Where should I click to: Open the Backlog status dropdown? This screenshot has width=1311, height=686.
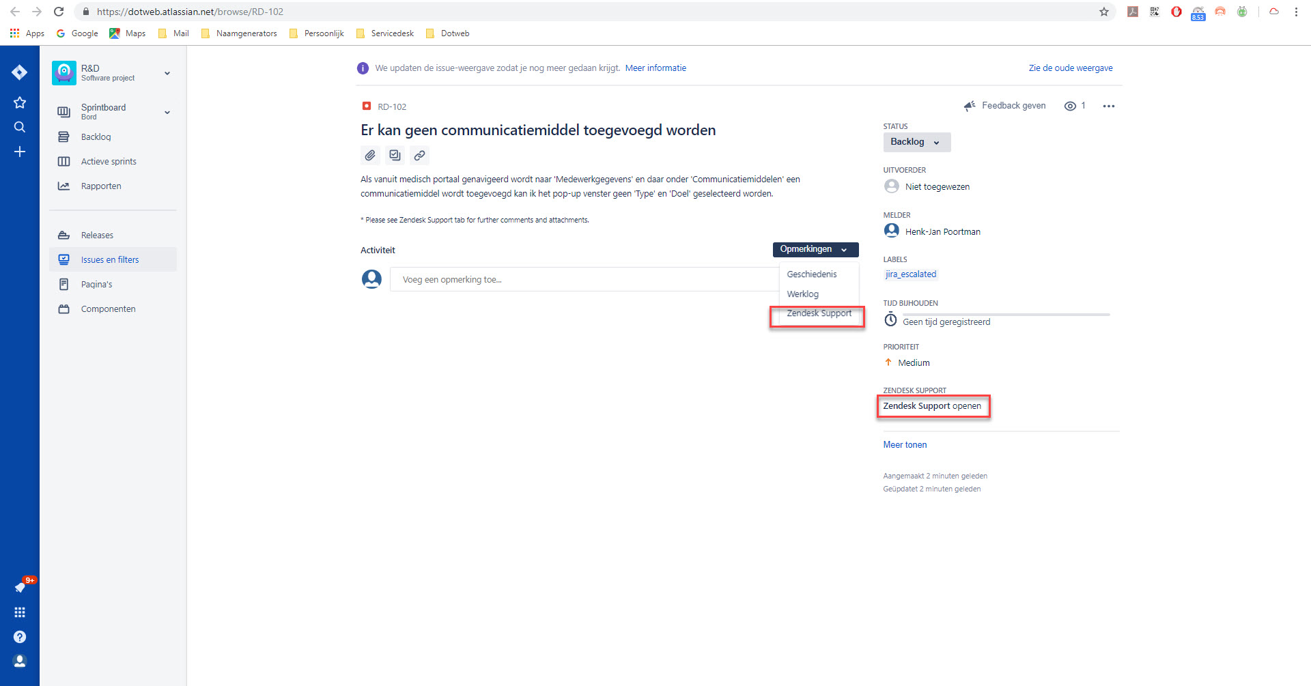pos(916,142)
